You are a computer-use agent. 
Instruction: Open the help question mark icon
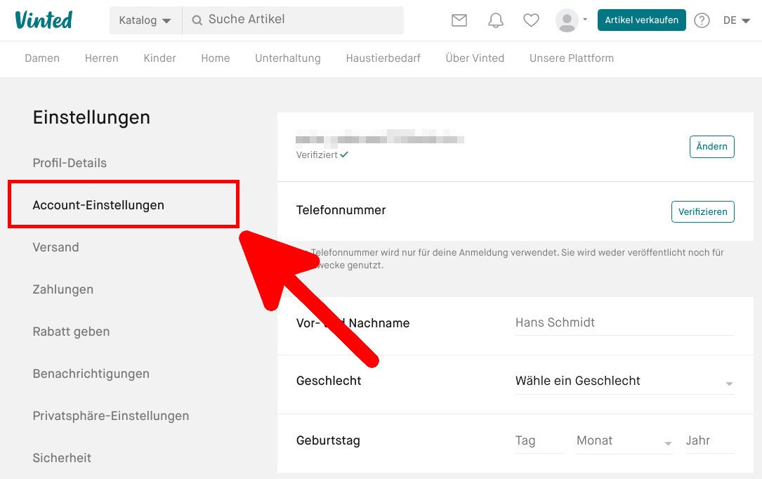pos(702,20)
